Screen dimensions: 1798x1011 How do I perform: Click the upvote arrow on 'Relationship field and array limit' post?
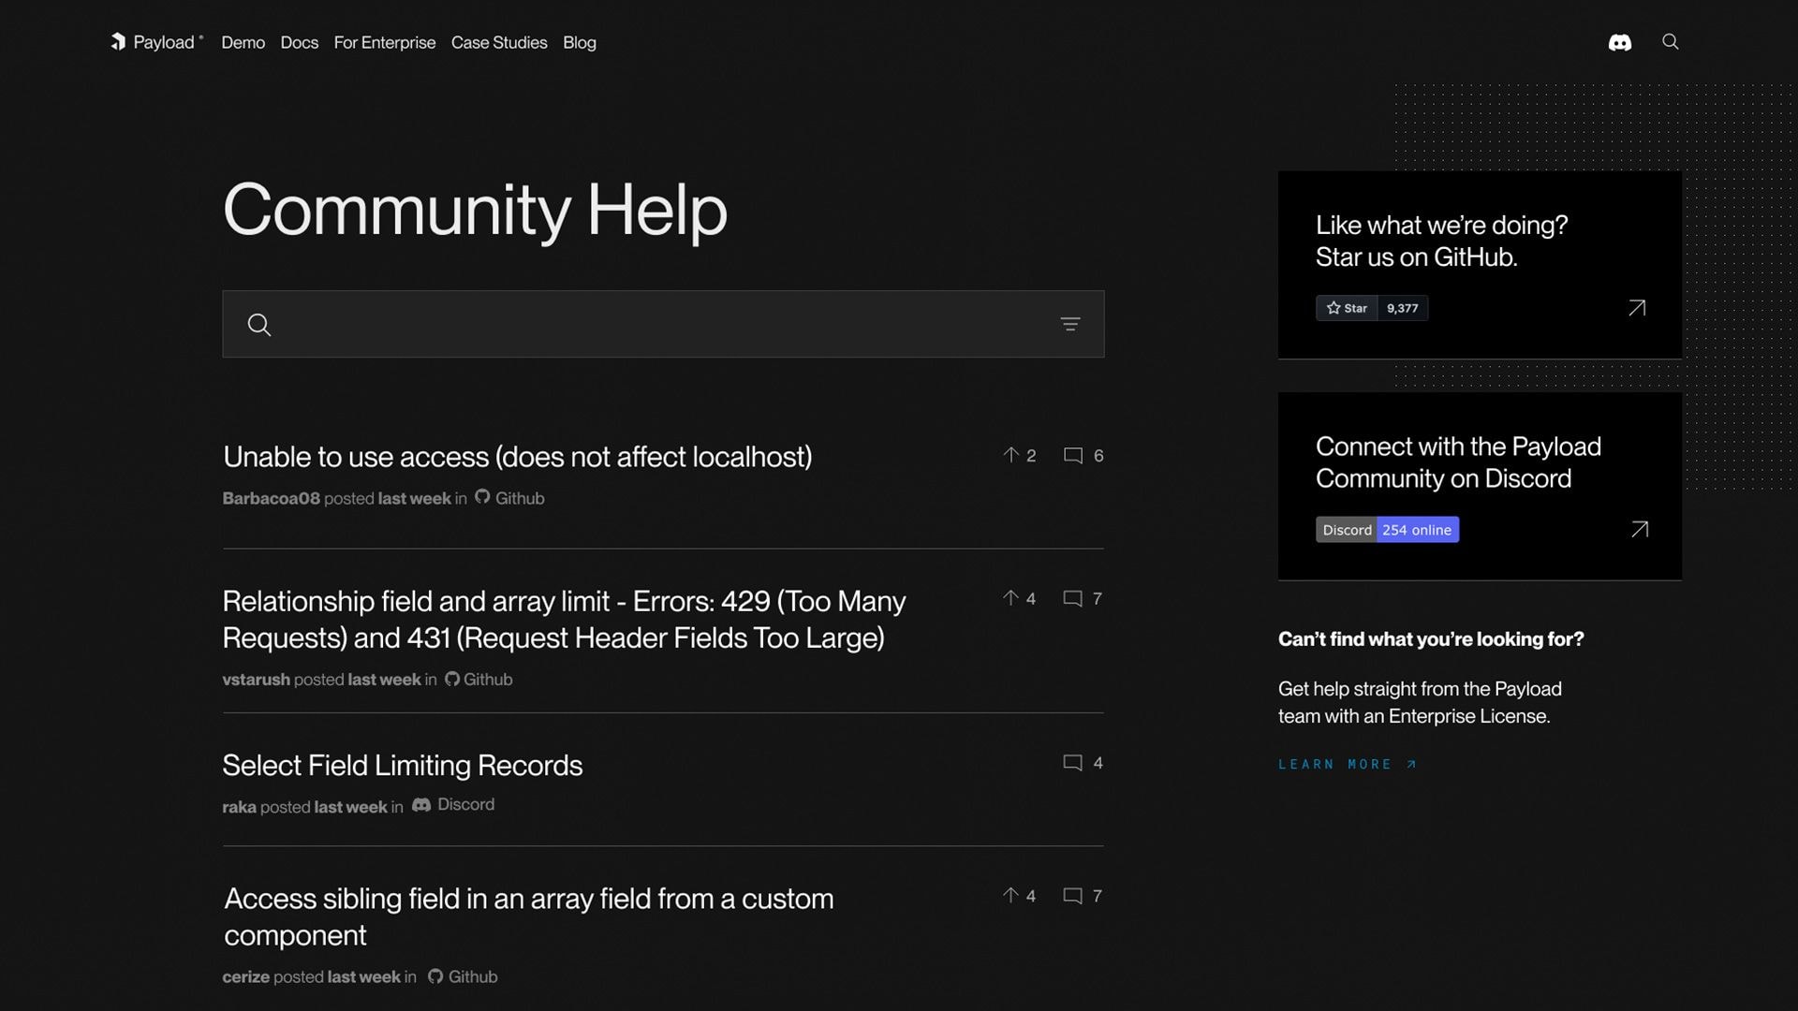point(1010,598)
